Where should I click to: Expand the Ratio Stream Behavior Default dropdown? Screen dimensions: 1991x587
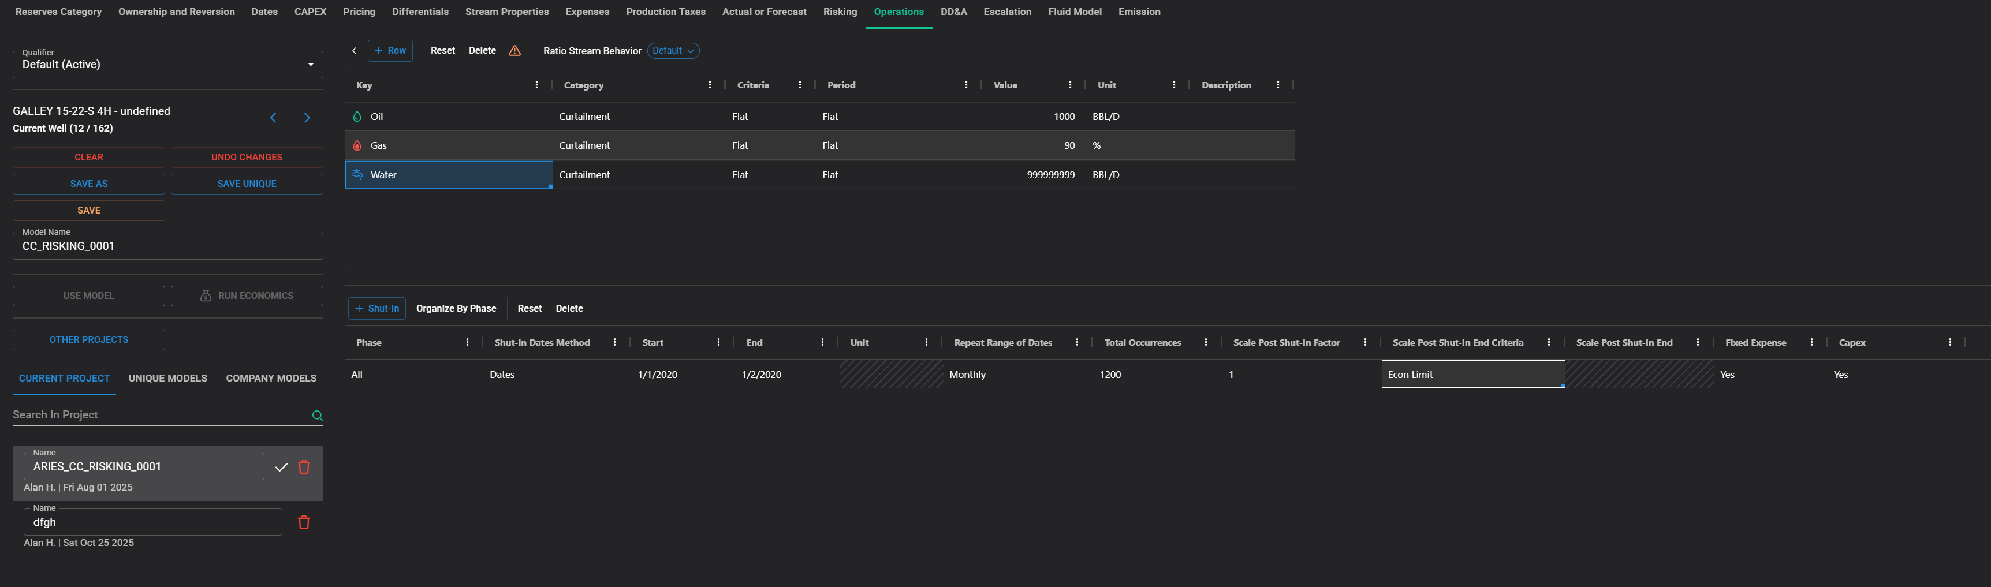click(673, 51)
